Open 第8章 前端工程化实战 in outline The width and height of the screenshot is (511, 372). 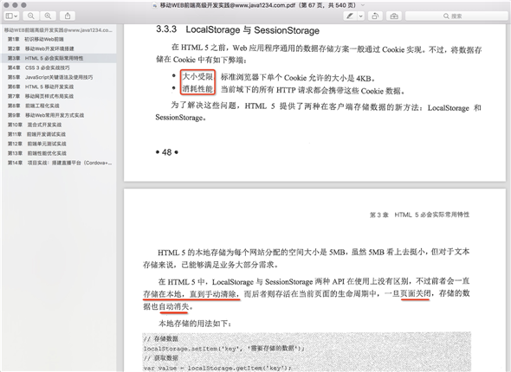tap(34, 106)
